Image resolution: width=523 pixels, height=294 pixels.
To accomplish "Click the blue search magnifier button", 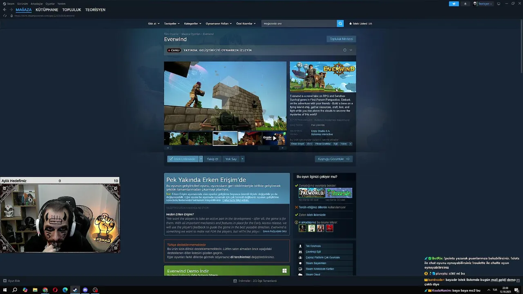I will 340,24.
